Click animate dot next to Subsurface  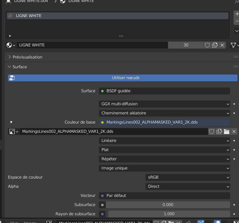point(234,205)
